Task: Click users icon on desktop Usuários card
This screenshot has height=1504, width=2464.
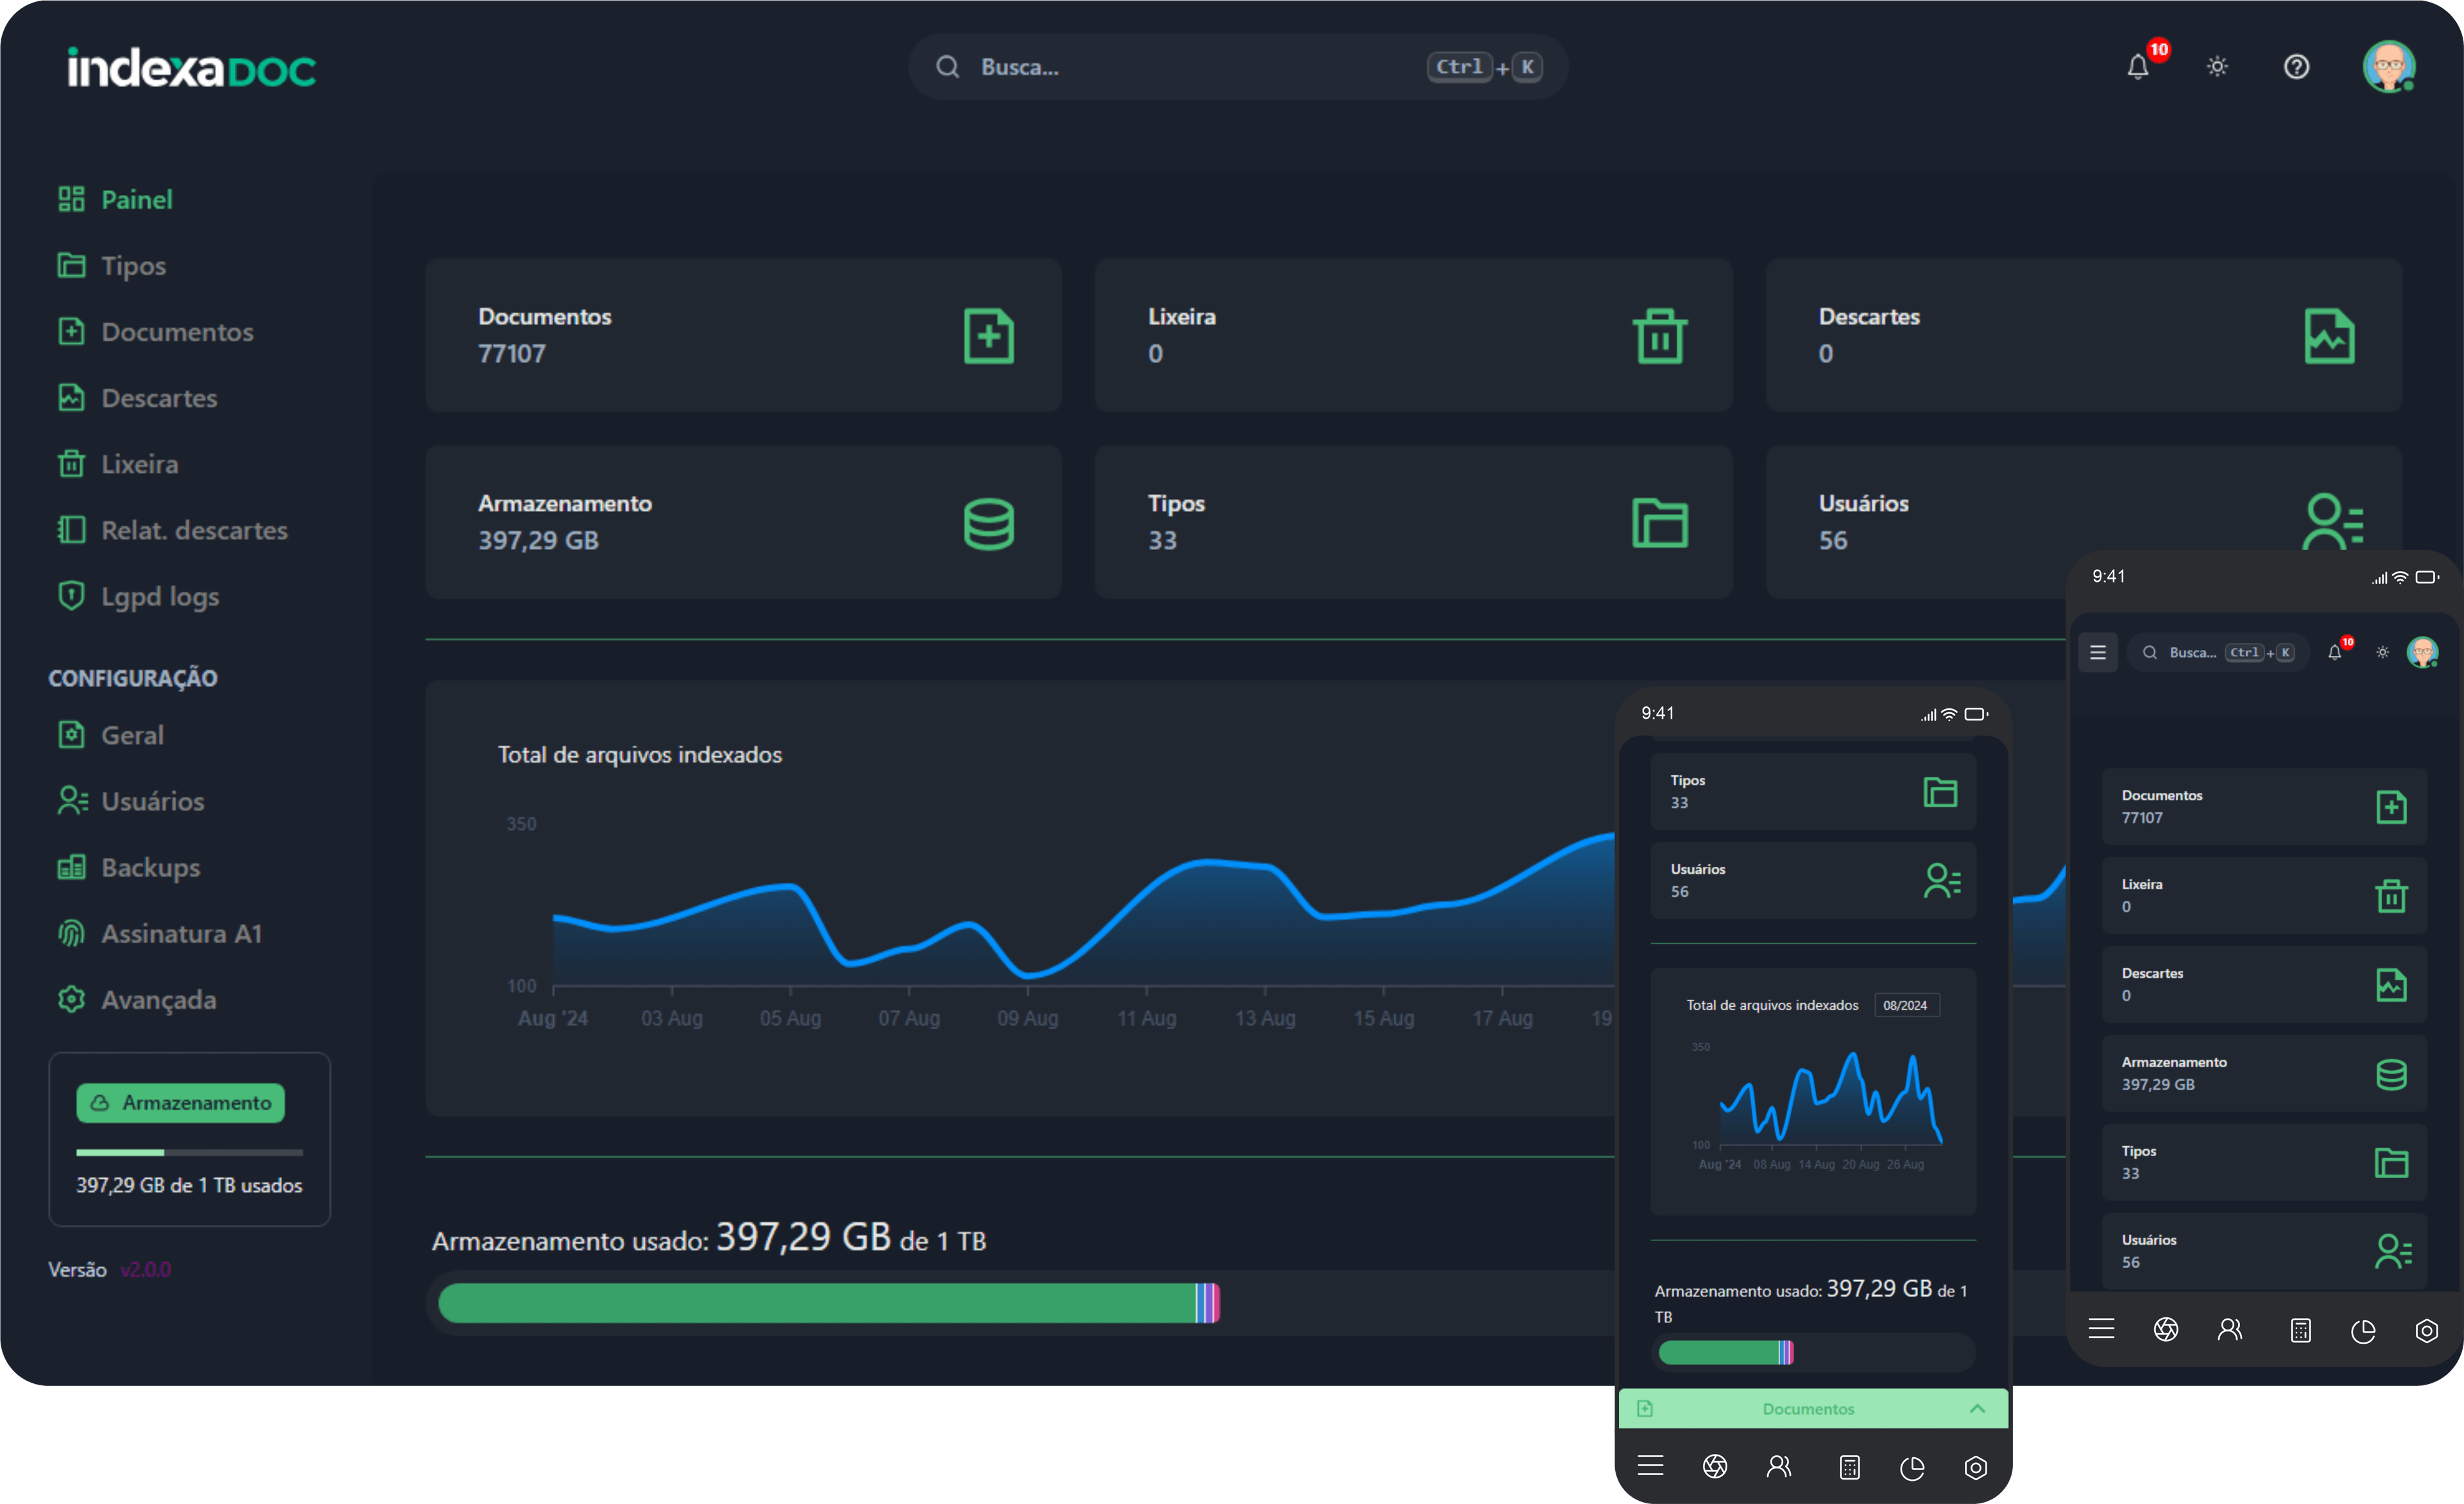Action: 2333,521
